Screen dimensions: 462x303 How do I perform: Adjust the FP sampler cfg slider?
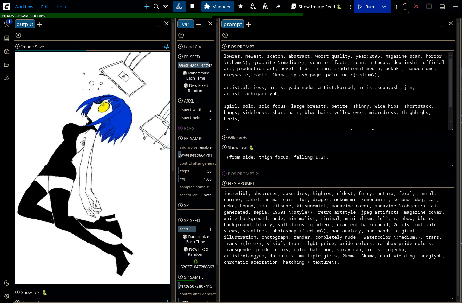[x=195, y=179]
